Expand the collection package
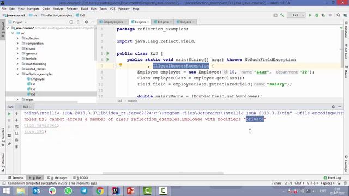This screenshot has height=196, width=349. pyautogui.click(x=17, y=38)
